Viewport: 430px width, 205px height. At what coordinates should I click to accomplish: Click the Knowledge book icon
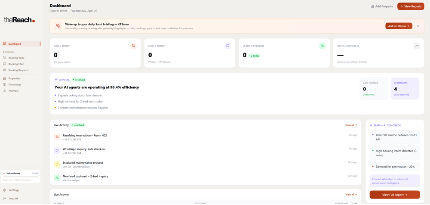(4, 85)
